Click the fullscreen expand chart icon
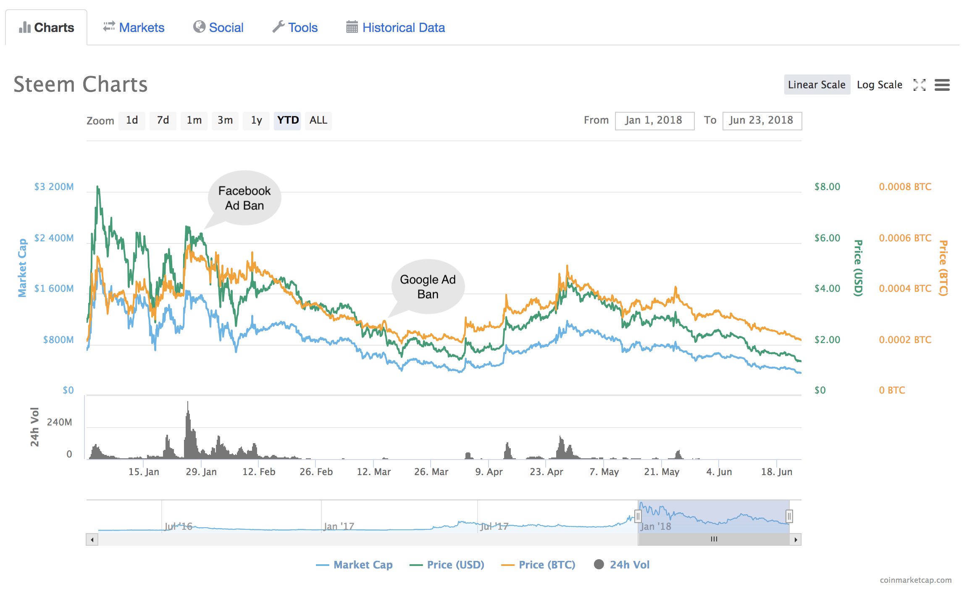Screen dimensions: 967x592 tap(919, 85)
